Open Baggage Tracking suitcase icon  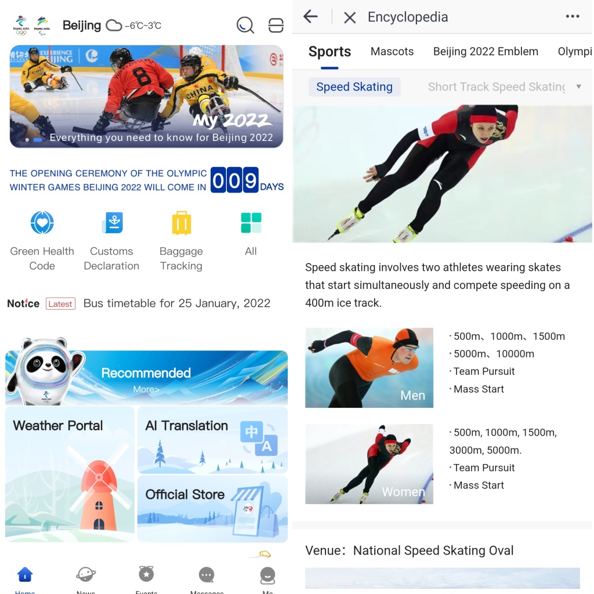coord(182,223)
